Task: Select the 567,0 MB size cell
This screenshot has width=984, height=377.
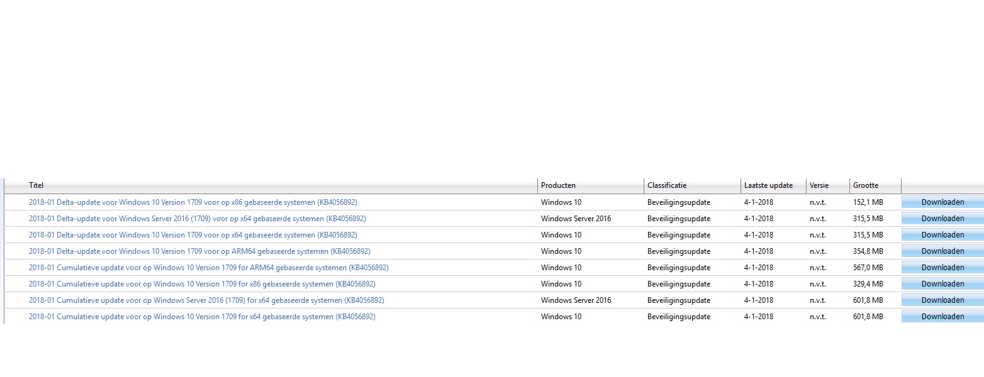Action: coord(868,268)
